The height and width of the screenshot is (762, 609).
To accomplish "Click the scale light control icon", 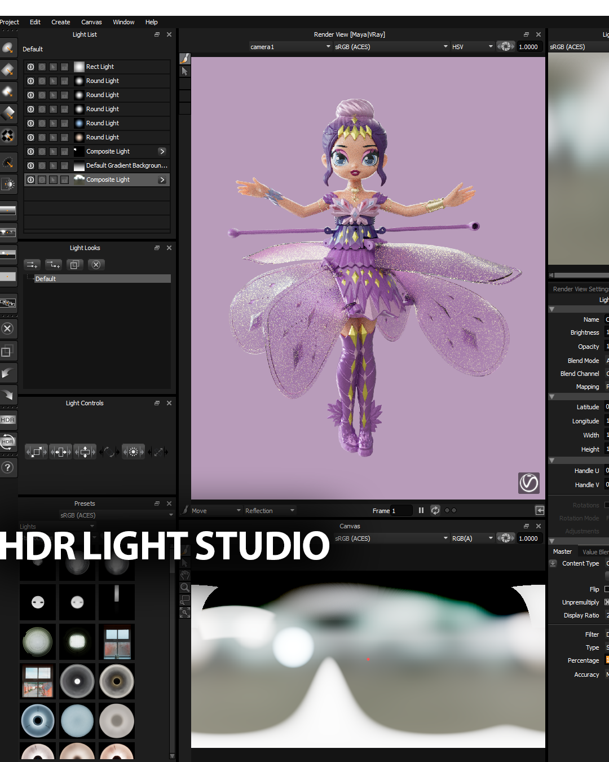I will click(36, 452).
